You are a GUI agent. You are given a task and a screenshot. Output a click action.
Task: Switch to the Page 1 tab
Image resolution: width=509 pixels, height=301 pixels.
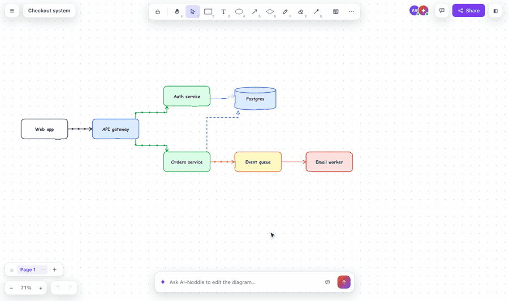coord(28,269)
